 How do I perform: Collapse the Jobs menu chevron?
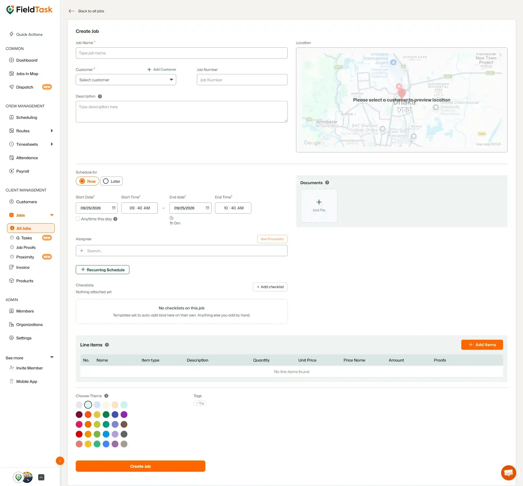[52, 215]
